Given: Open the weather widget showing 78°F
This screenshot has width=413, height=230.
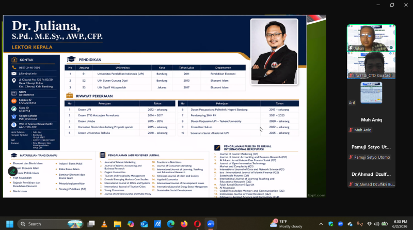Looking at the screenshot, I should pos(286,224).
